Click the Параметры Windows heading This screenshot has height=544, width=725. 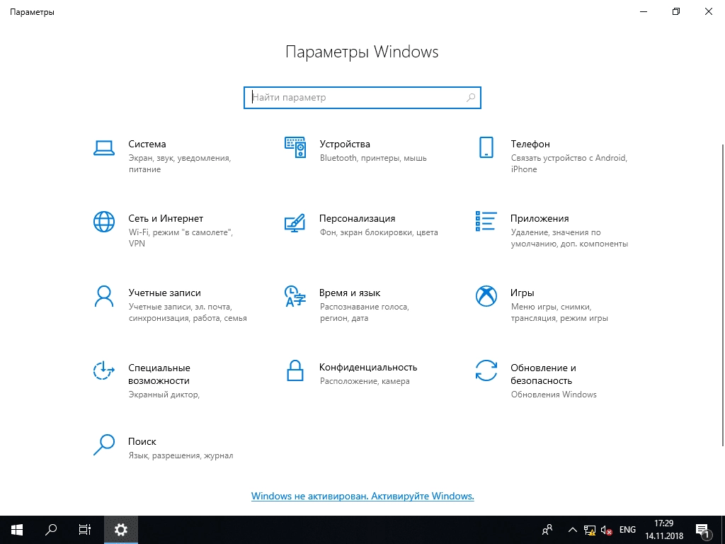pyautogui.click(x=362, y=52)
